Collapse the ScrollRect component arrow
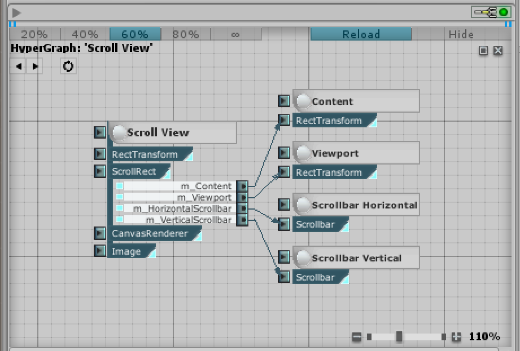The height and width of the screenshot is (351, 520). pyautogui.click(x=99, y=171)
